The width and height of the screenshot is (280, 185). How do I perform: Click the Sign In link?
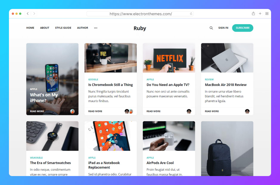coord(223,28)
